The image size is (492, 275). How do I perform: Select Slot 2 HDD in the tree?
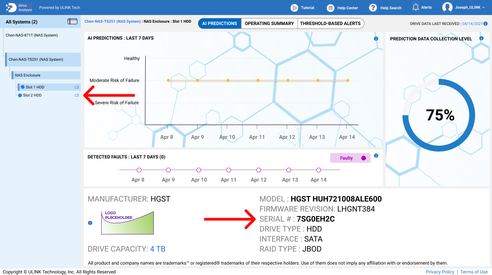click(x=32, y=95)
